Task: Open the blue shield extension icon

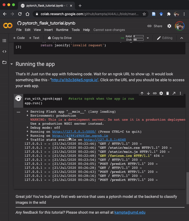Action: pyautogui.click(x=161, y=14)
